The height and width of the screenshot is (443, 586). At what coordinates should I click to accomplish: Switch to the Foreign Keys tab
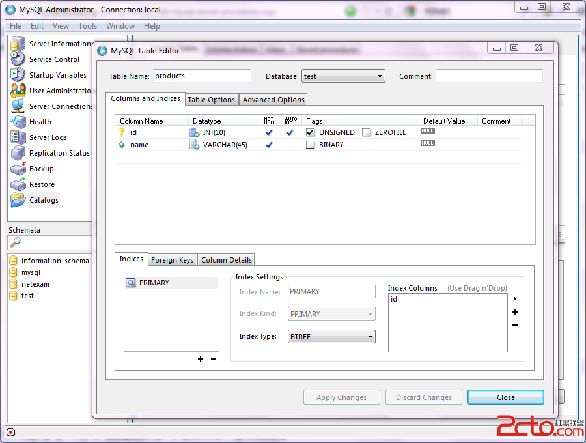173,260
